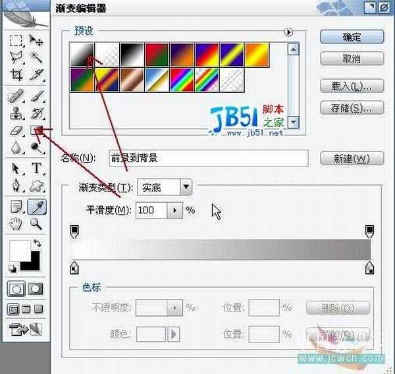The height and width of the screenshot is (374, 395).
Task: Open the smoothness percentage slider arrow
Action: (x=174, y=211)
